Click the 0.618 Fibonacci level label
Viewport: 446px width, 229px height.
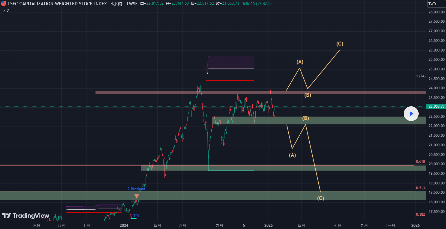click(x=420, y=162)
